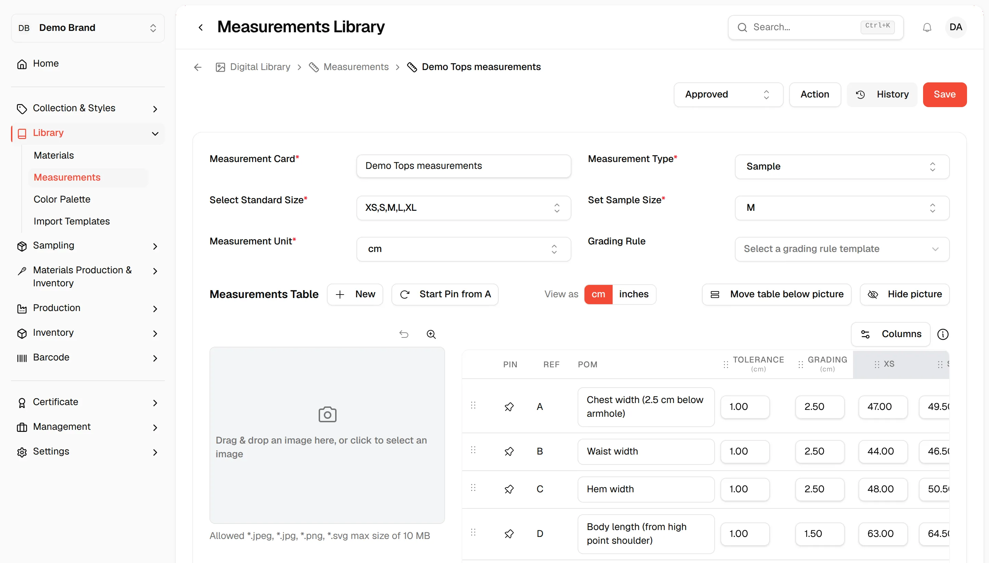Open the Demo Brand switcher

(x=88, y=28)
